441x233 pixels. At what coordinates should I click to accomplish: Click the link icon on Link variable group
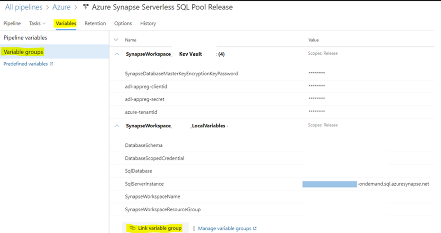(x=133, y=228)
